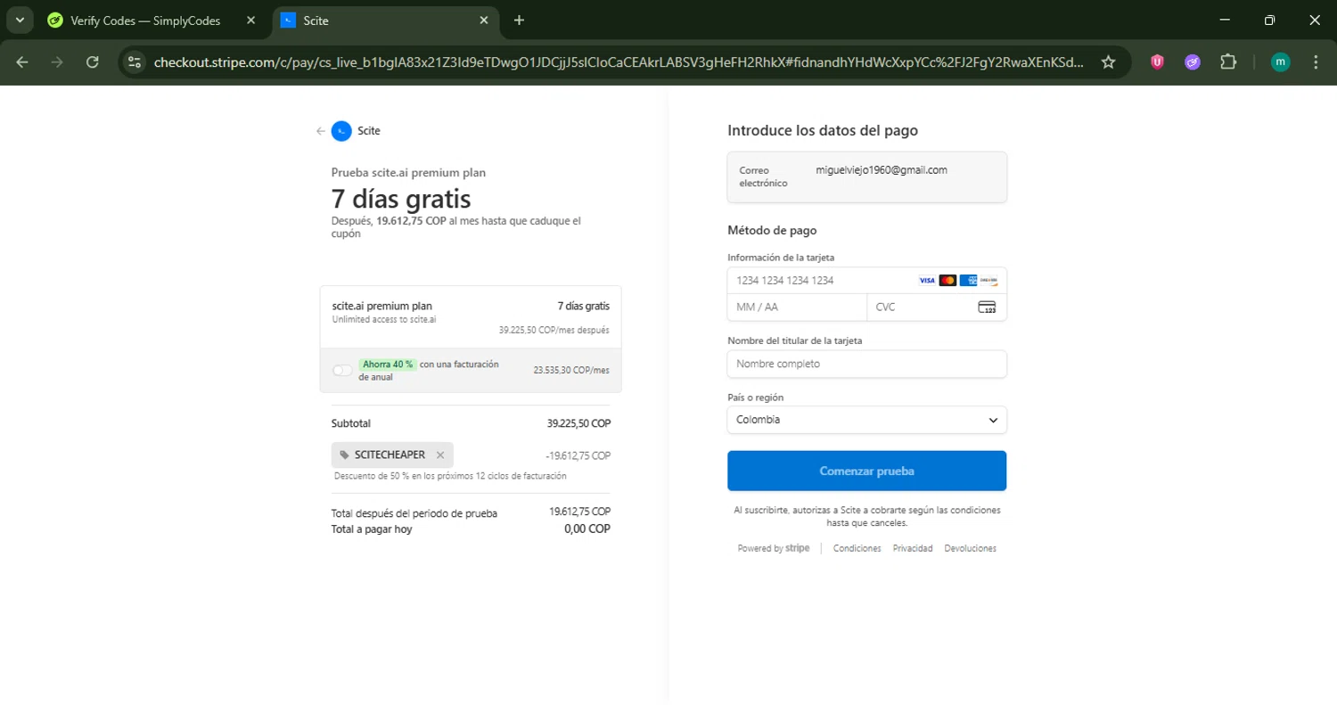Click the CVC card helper icon
Image resolution: width=1337 pixels, height=705 pixels.
[987, 307]
